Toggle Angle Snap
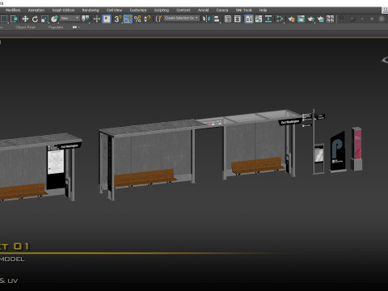This screenshot has width=388, height=291. click(x=128, y=19)
